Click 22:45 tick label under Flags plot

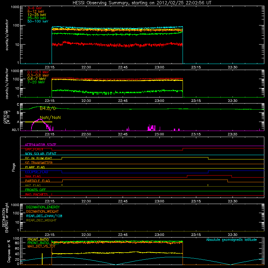click(123, 201)
